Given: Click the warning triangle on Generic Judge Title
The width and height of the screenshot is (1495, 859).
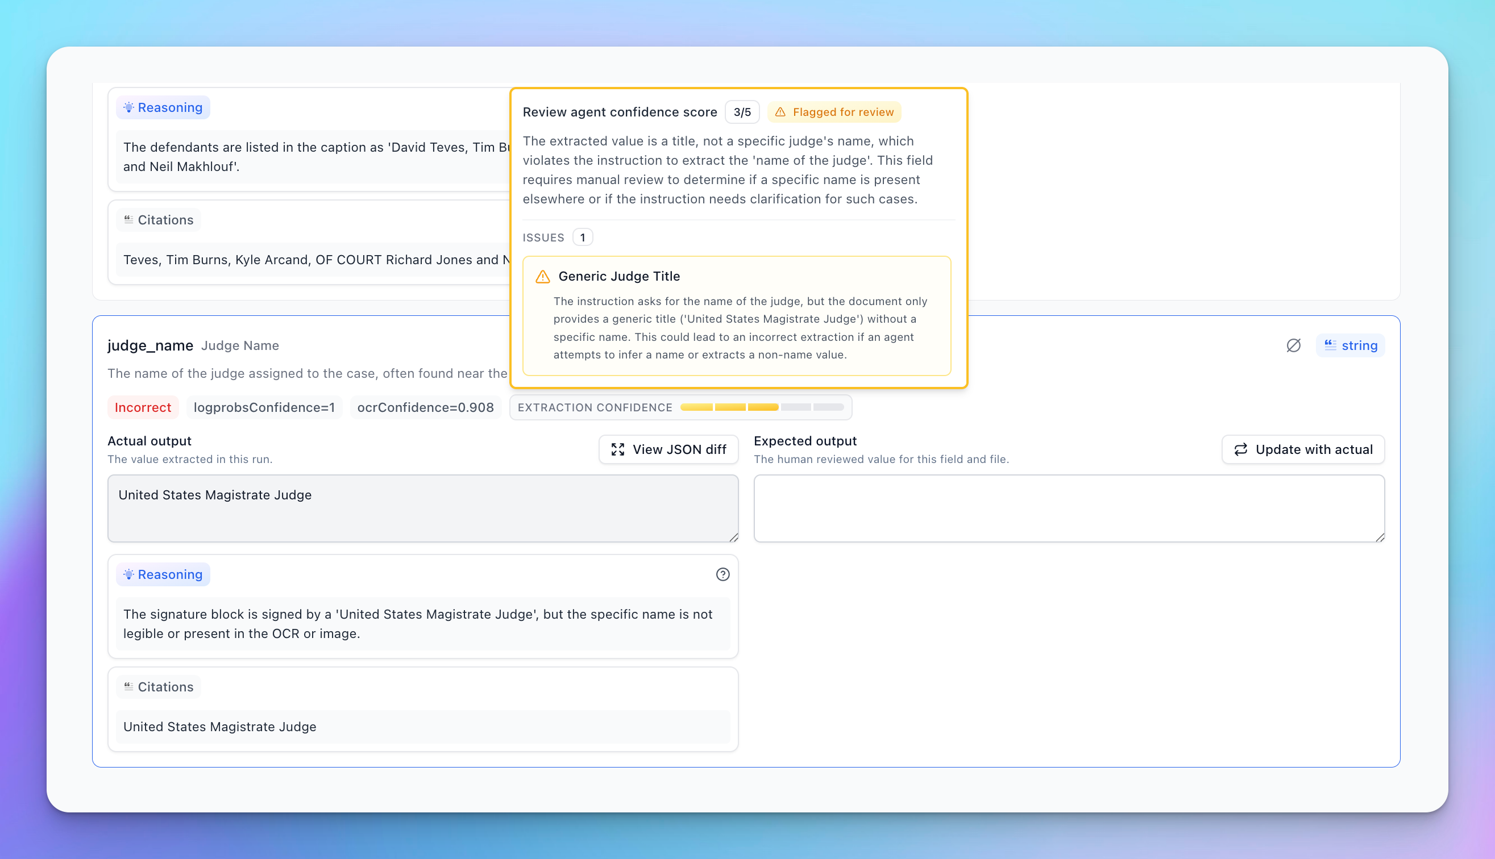Looking at the screenshot, I should [x=542, y=276].
